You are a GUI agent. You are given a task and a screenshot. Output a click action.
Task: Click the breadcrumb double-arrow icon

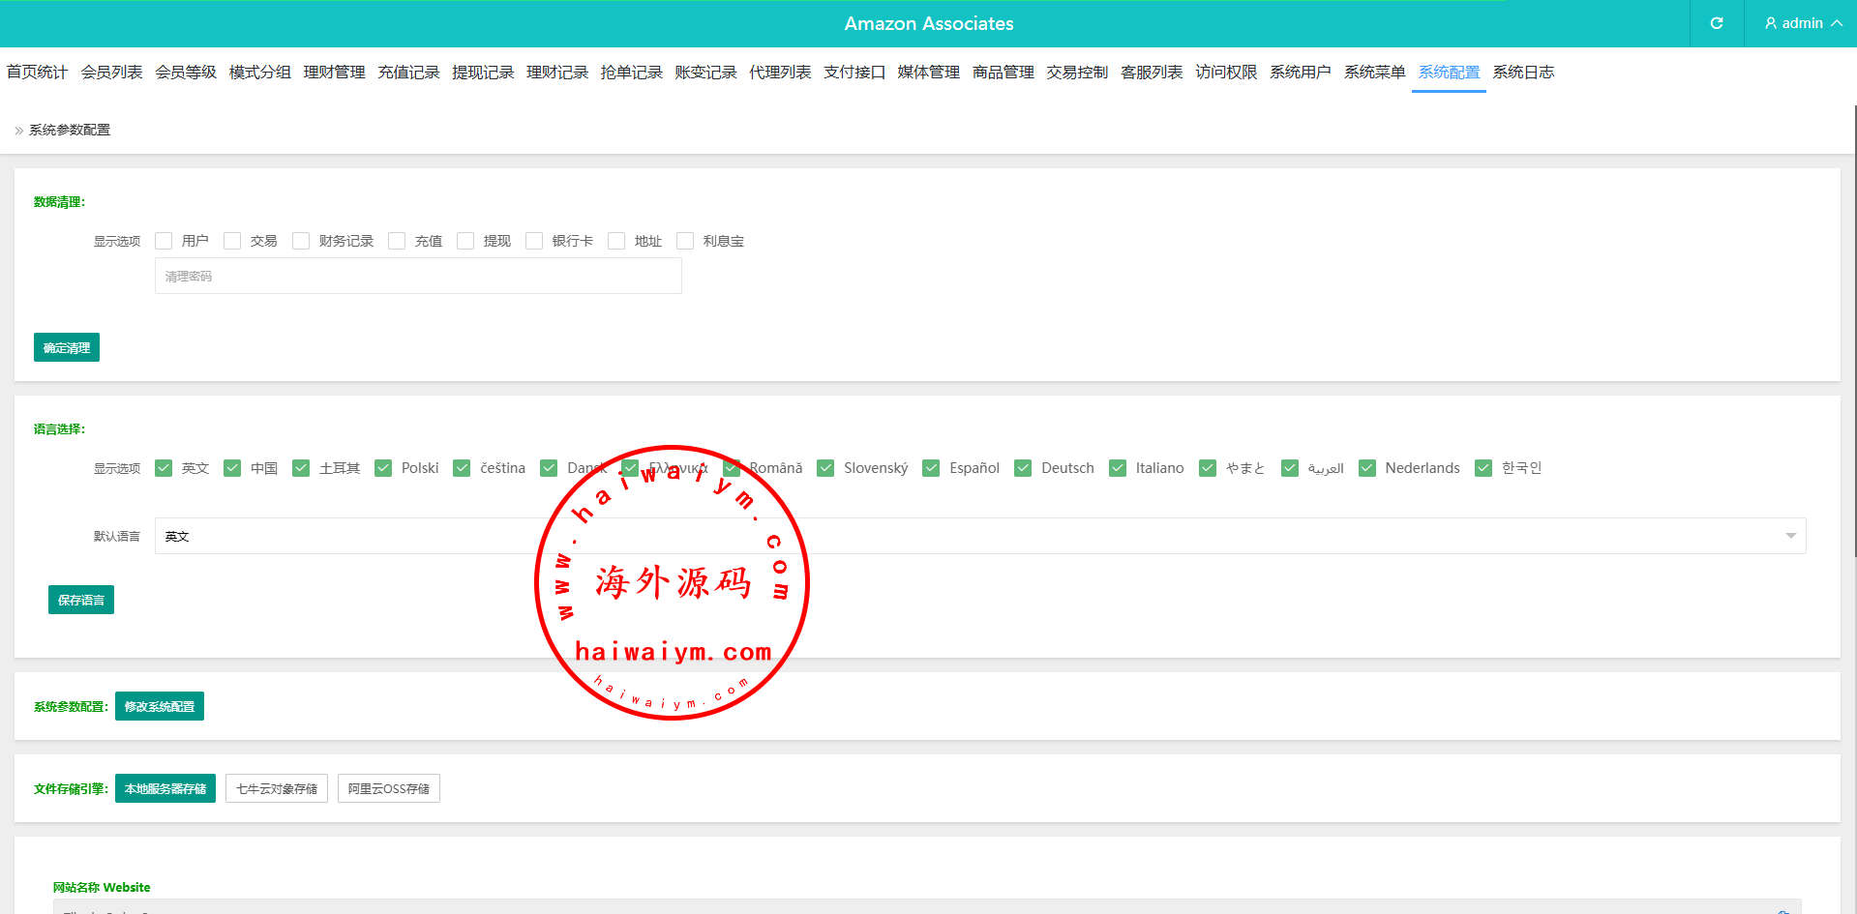(18, 131)
